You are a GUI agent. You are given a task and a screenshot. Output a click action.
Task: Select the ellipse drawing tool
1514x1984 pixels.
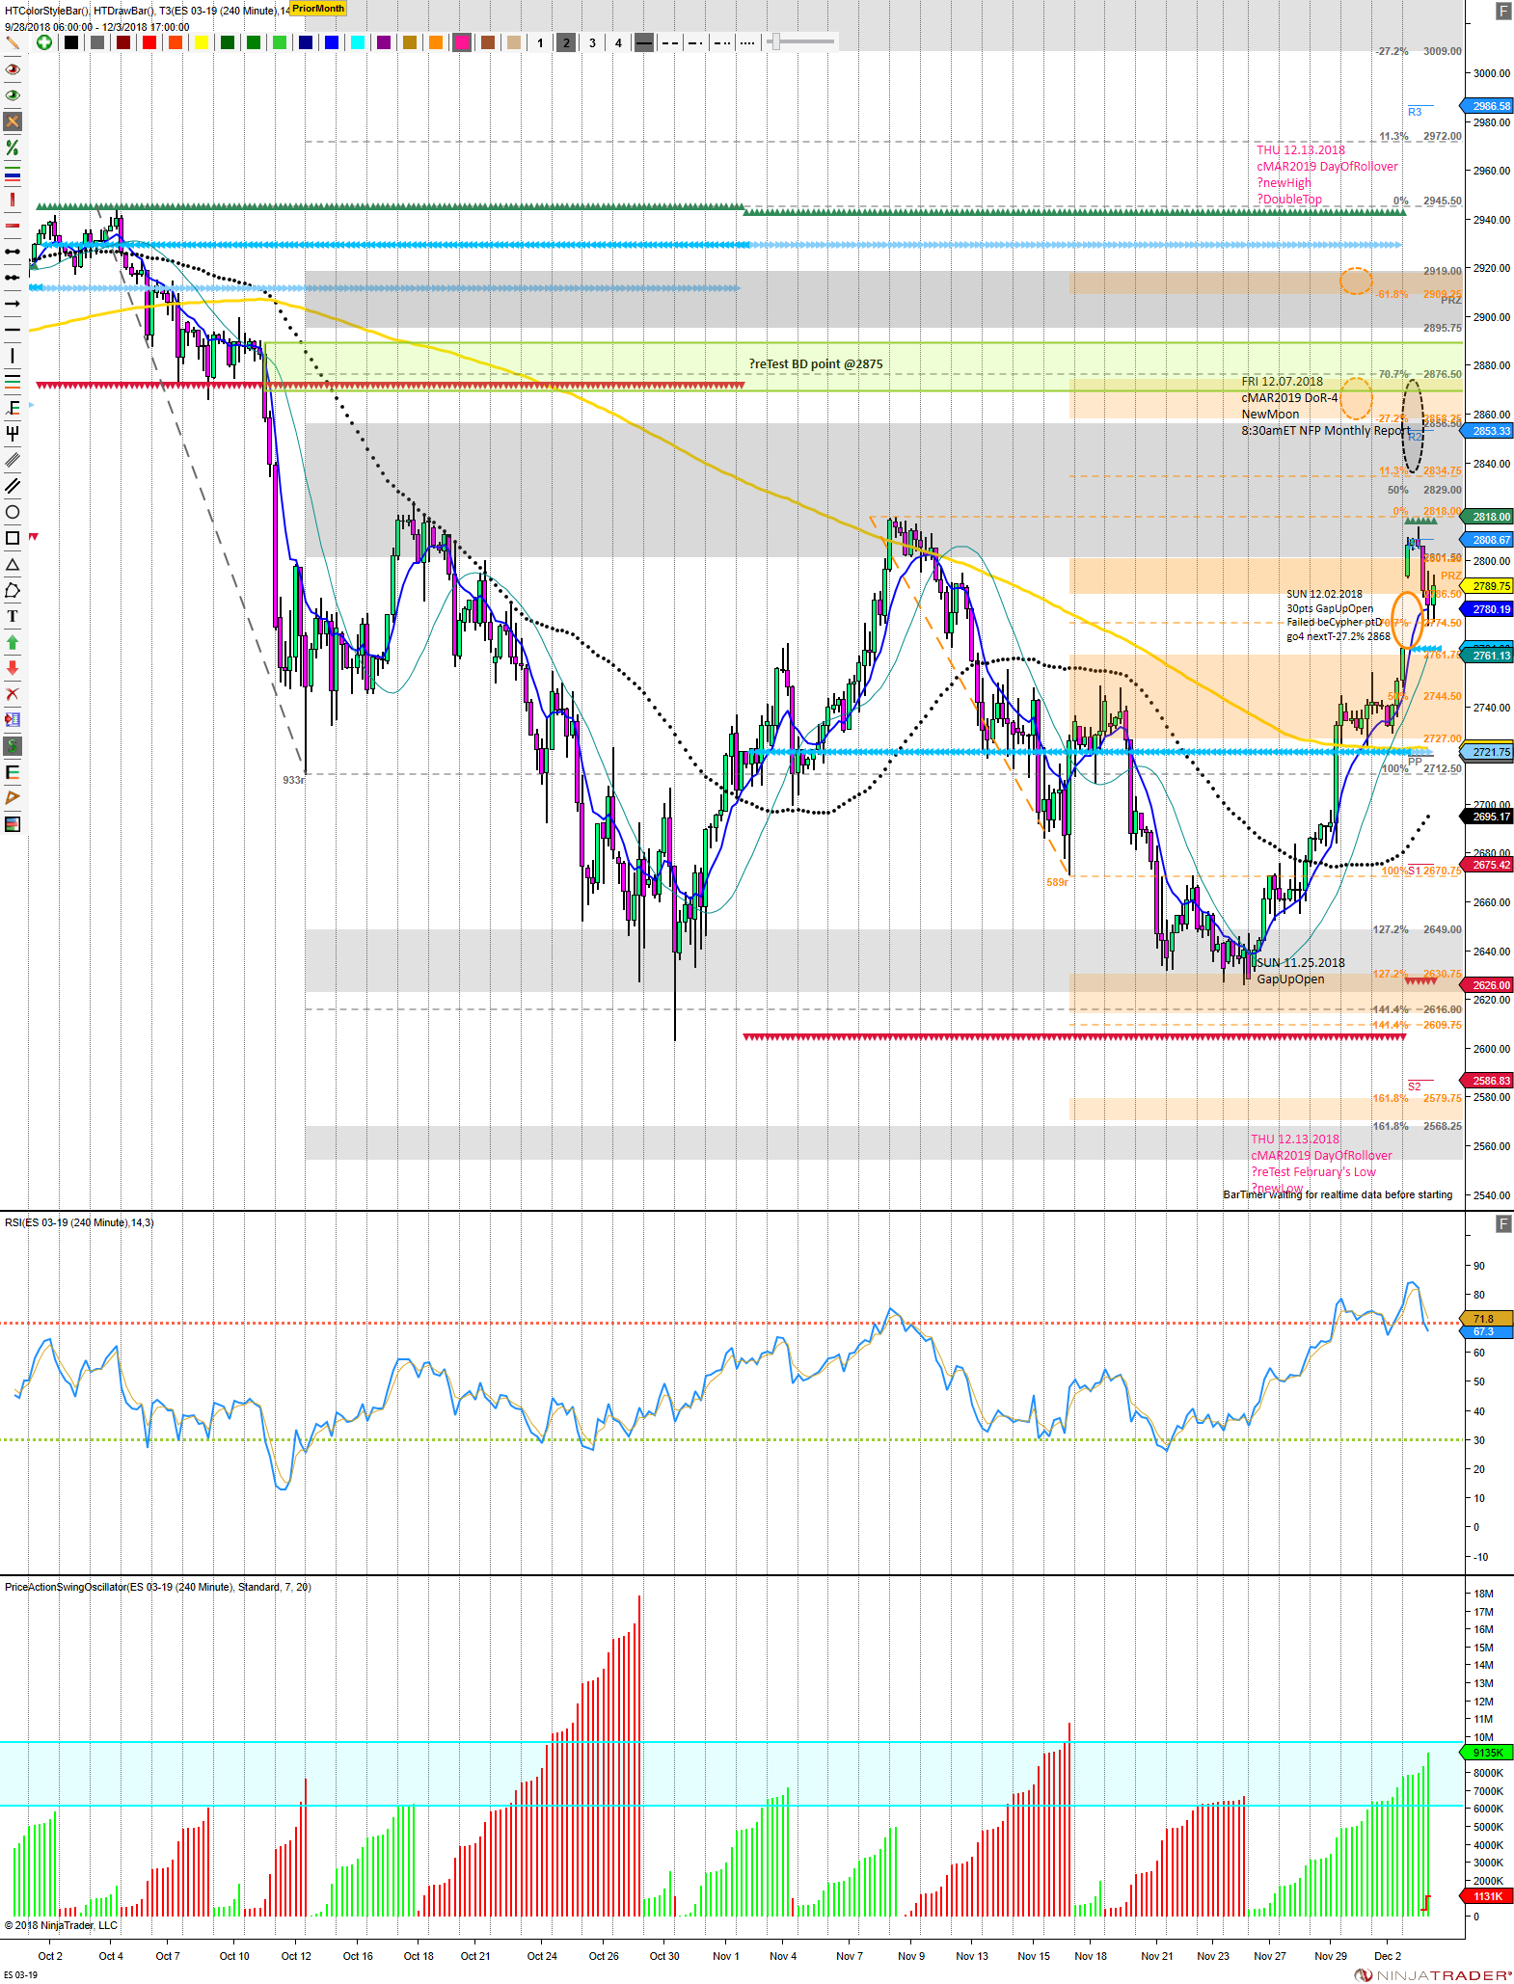(x=13, y=512)
